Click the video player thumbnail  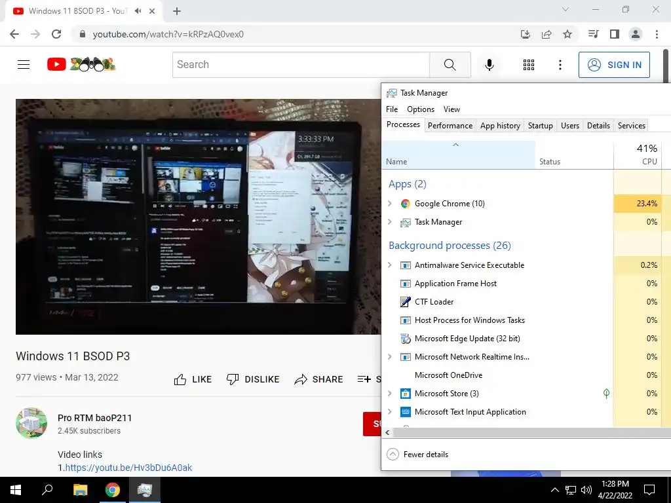pyautogui.click(x=198, y=217)
